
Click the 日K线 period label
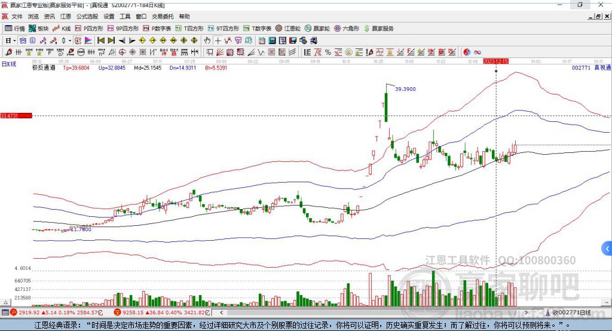tap(8, 64)
